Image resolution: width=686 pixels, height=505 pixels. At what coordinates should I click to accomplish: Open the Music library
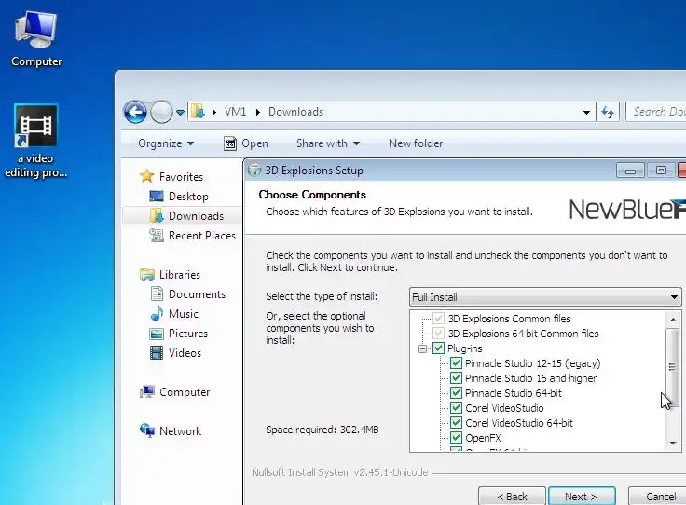pyautogui.click(x=184, y=314)
